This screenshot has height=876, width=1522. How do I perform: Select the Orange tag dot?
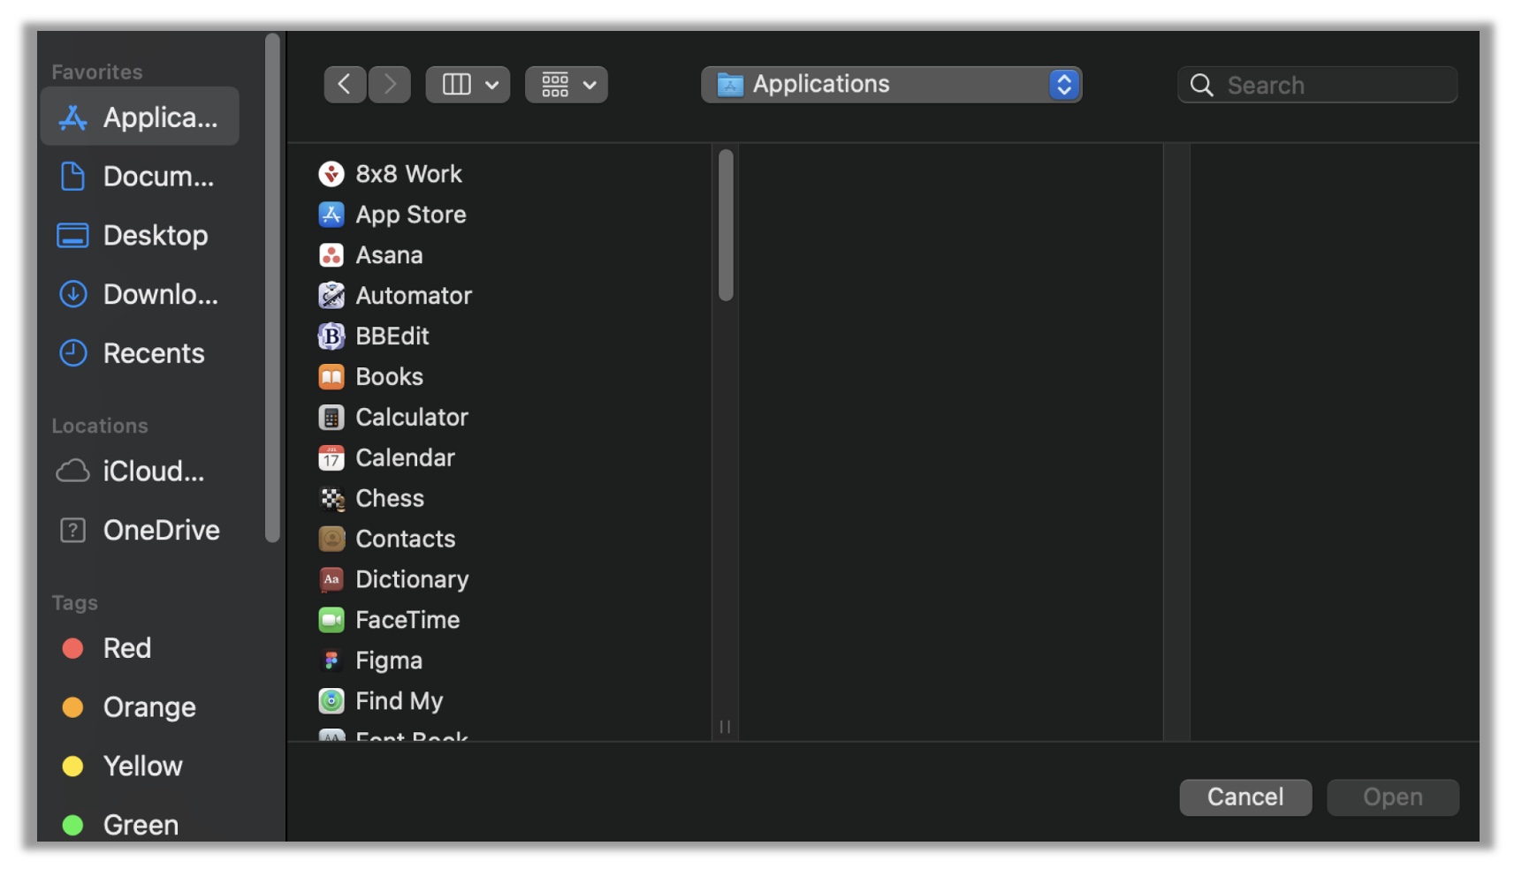point(72,707)
